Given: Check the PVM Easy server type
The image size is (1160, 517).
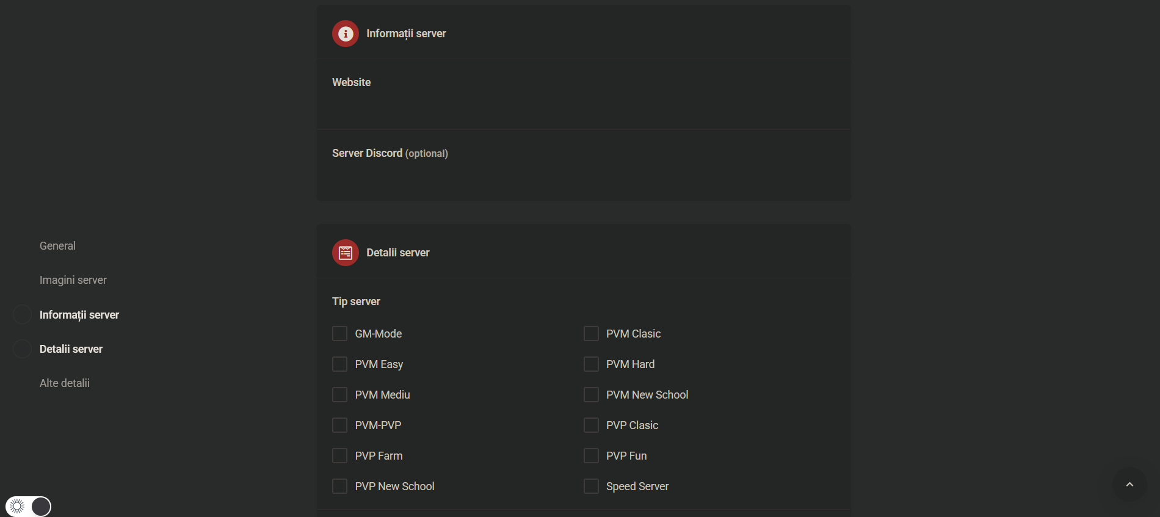Looking at the screenshot, I should click(x=340, y=364).
